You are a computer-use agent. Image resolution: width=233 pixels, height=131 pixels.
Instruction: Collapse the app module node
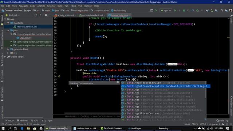5,19
